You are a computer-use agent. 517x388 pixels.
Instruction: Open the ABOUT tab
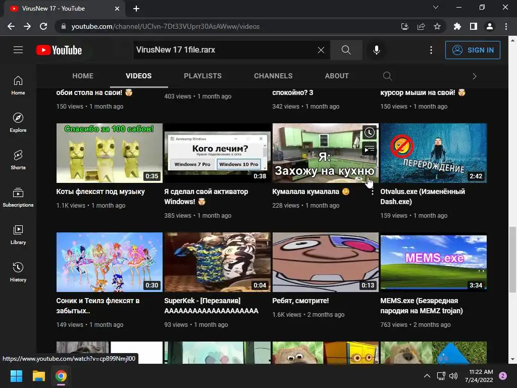pos(337,76)
